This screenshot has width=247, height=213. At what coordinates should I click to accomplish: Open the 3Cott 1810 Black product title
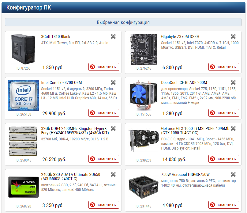point(56,36)
